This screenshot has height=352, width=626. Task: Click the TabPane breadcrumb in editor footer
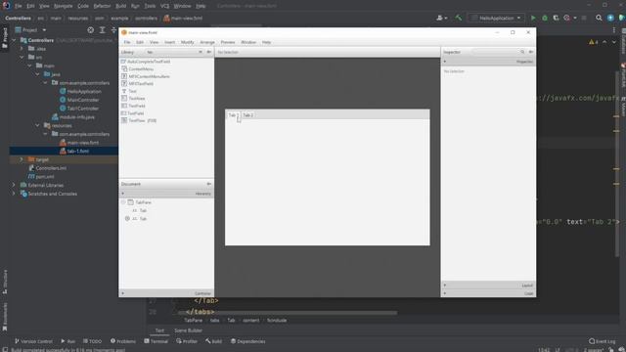click(x=194, y=320)
